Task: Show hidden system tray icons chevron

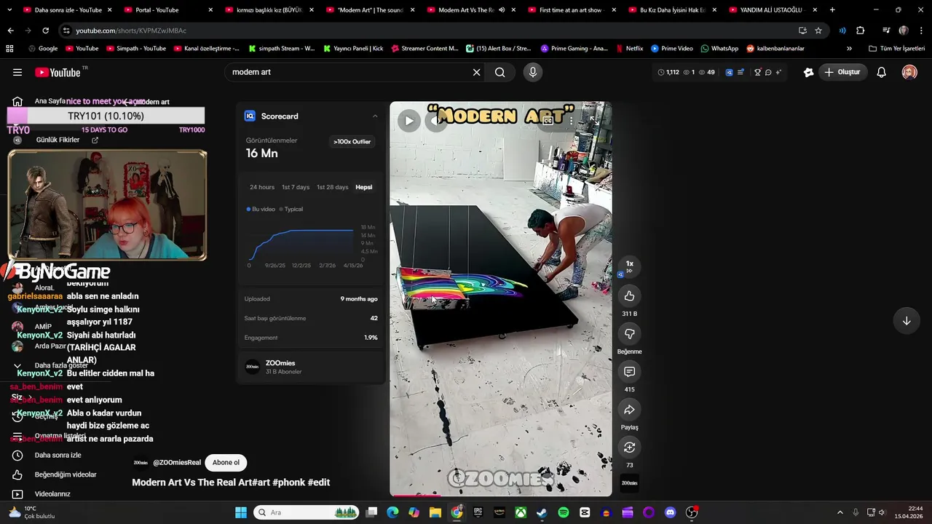Action: 840,512
